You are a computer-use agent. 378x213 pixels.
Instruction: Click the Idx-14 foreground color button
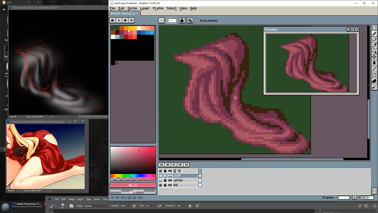[133, 185]
